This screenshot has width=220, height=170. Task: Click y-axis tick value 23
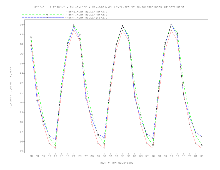pos(21,73)
